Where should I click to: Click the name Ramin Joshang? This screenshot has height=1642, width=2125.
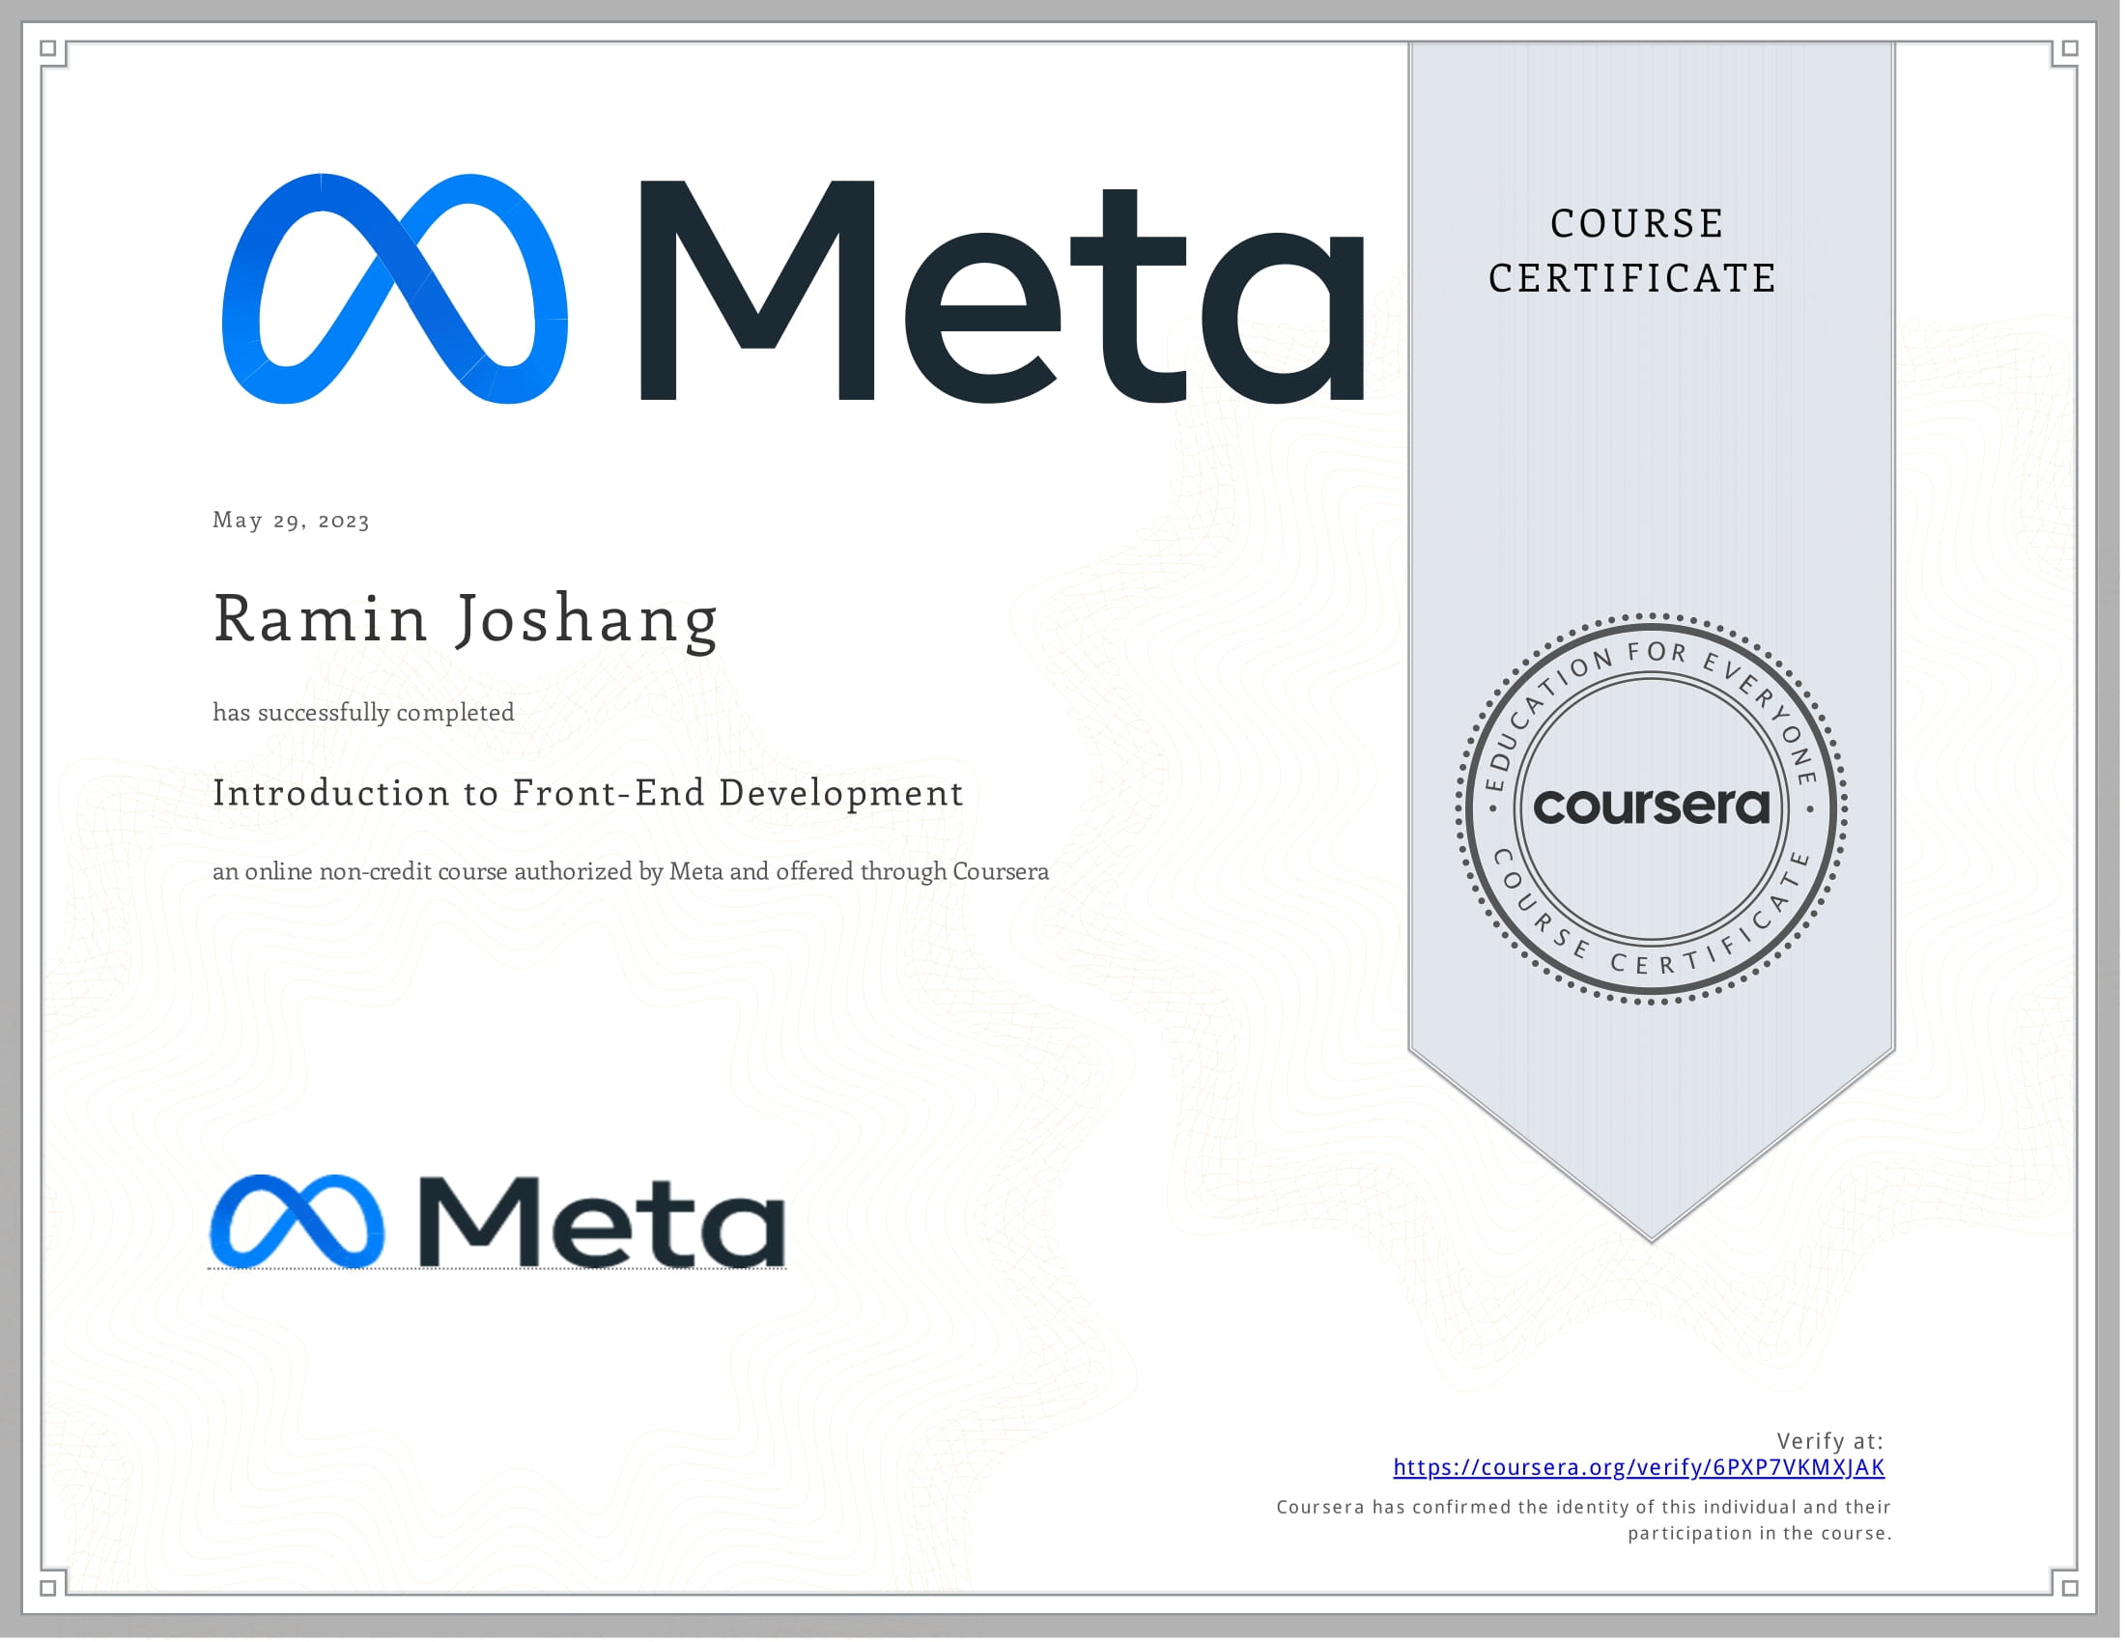tap(466, 620)
